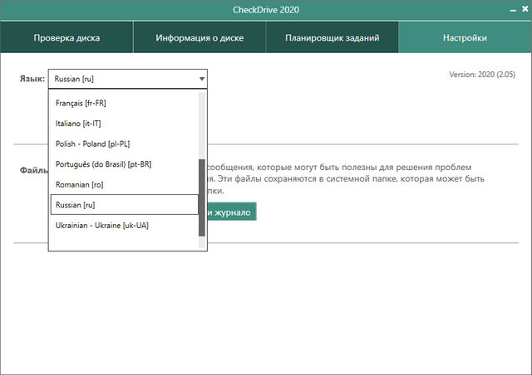The height and width of the screenshot is (375, 532).
Task: Pick Russian [ru] in the list
Action: (x=124, y=205)
